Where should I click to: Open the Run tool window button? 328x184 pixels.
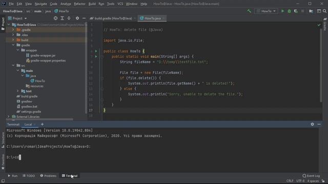point(12,176)
